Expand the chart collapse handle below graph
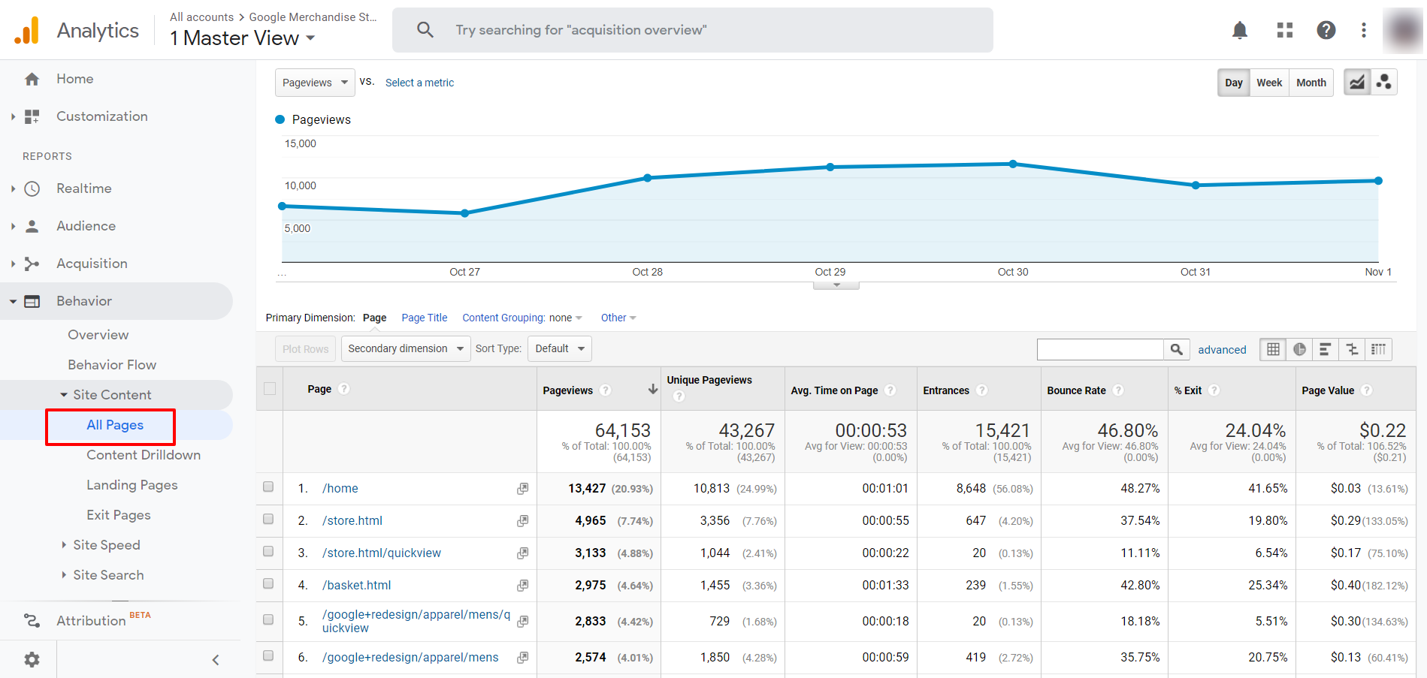The width and height of the screenshot is (1427, 678). click(836, 285)
